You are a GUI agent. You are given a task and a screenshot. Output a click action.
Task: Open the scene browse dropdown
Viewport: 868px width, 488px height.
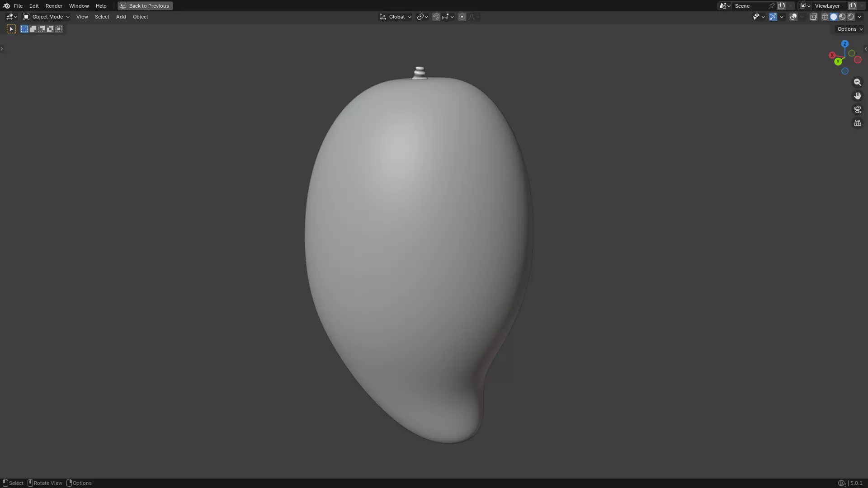(725, 6)
